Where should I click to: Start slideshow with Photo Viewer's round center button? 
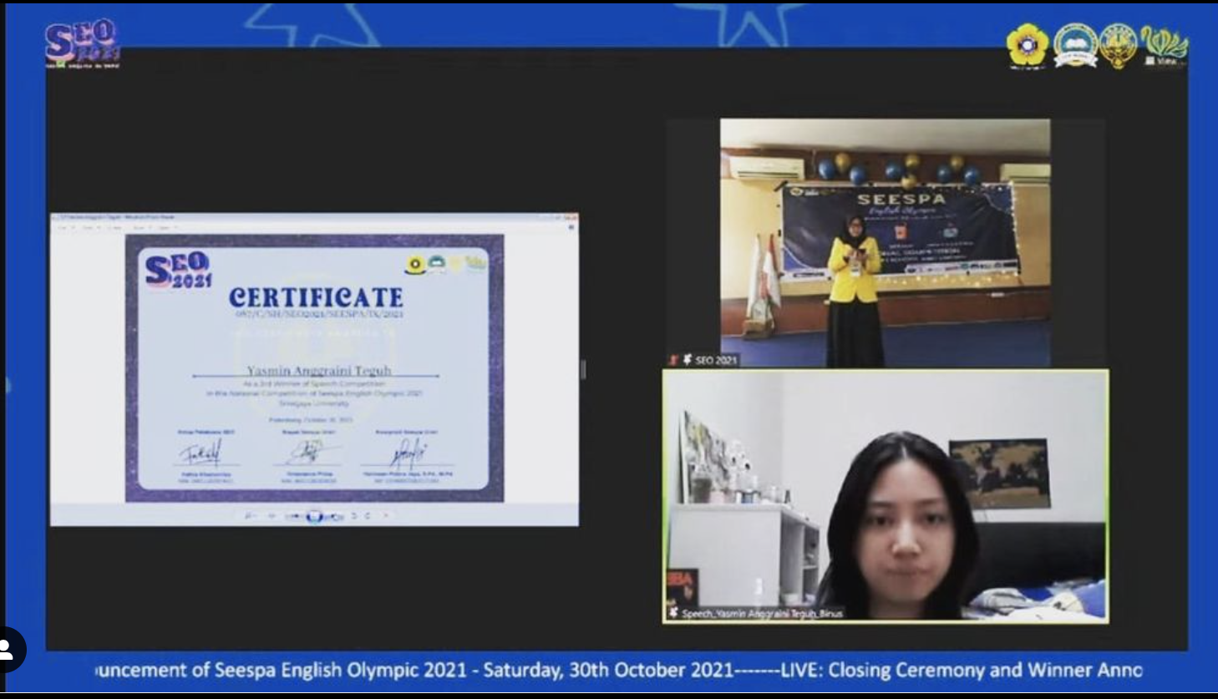[314, 516]
